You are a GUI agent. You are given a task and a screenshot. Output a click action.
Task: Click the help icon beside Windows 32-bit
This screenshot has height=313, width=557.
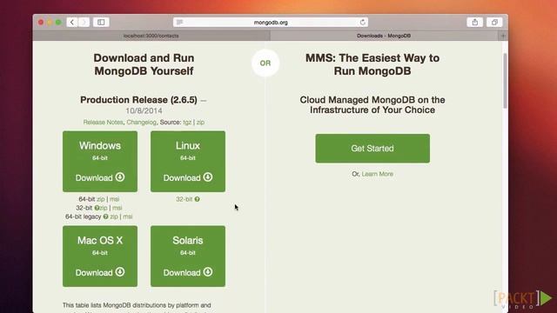coord(97,208)
